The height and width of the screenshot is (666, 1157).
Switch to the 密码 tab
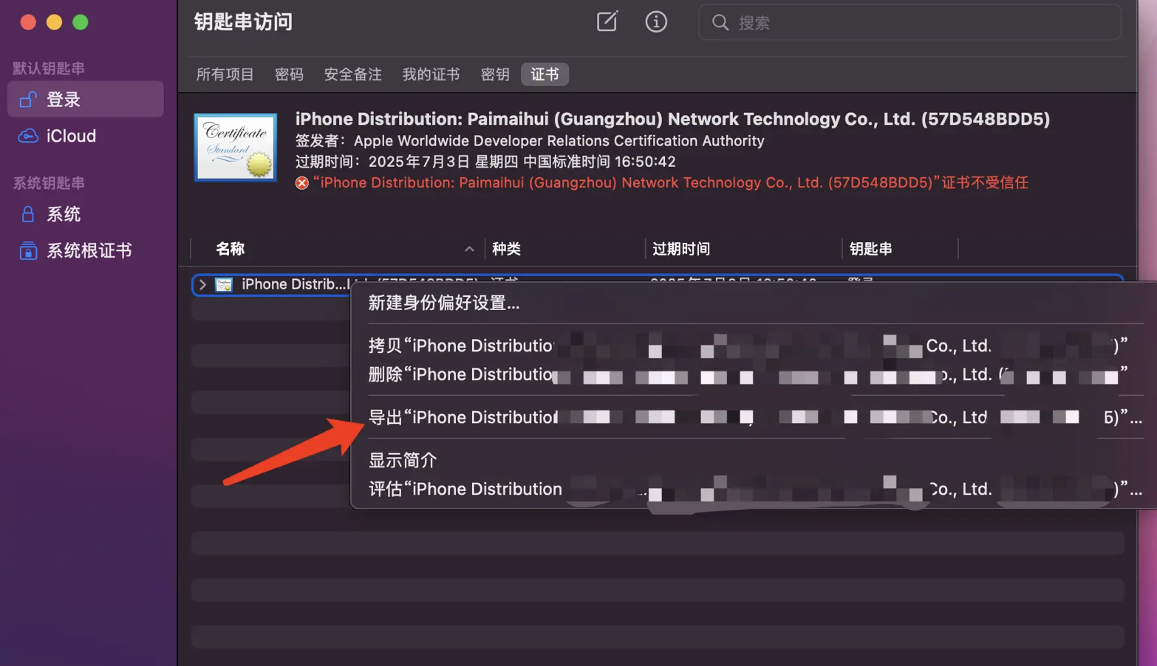click(x=289, y=75)
